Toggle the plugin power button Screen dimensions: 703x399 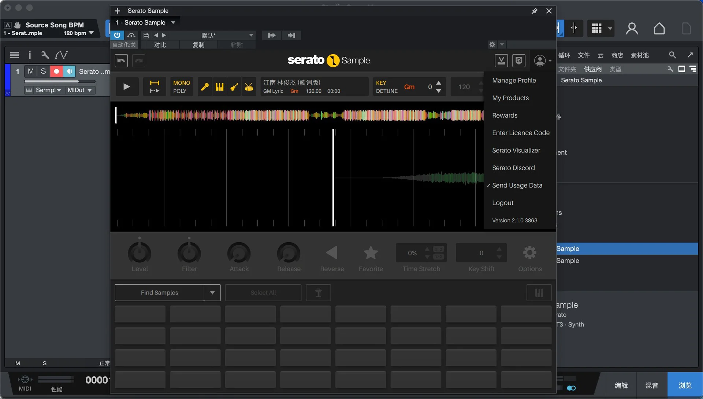point(117,35)
